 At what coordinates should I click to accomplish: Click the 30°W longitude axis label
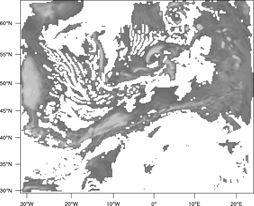27,204
